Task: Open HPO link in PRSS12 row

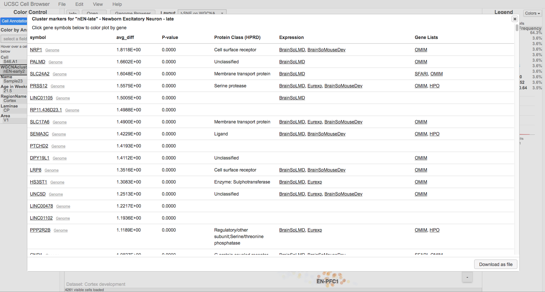Action: coord(435,86)
